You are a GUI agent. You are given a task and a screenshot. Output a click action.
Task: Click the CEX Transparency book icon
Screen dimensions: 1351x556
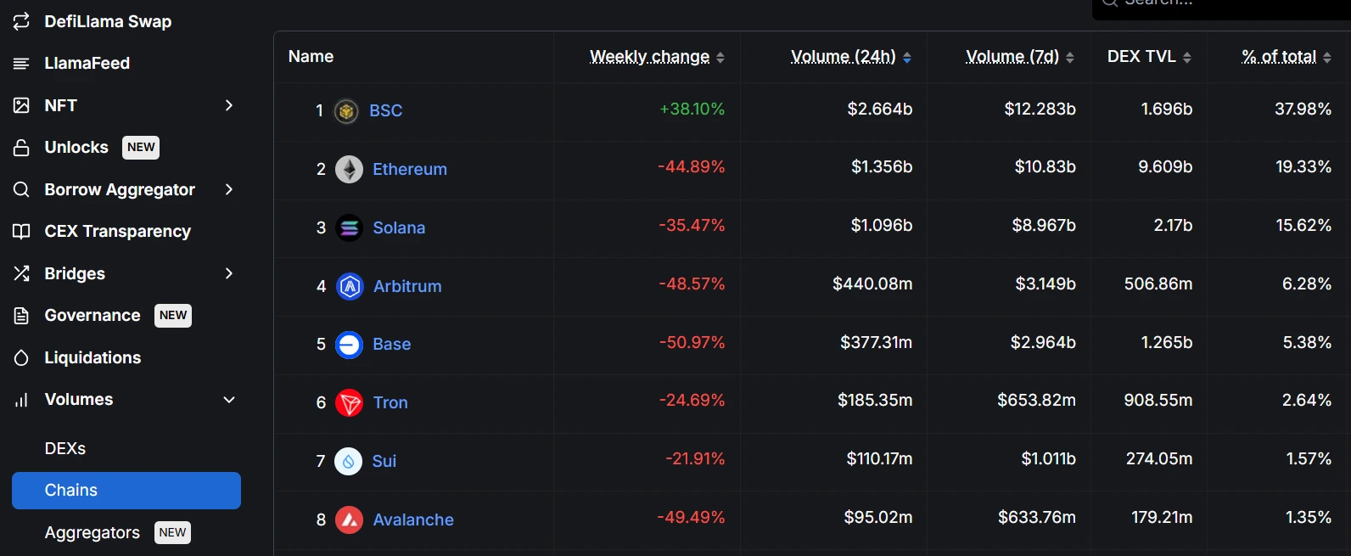tap(22, 232)
